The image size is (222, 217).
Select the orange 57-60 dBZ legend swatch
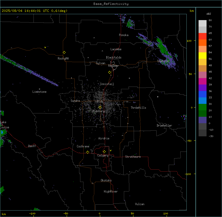click(202, 43)
